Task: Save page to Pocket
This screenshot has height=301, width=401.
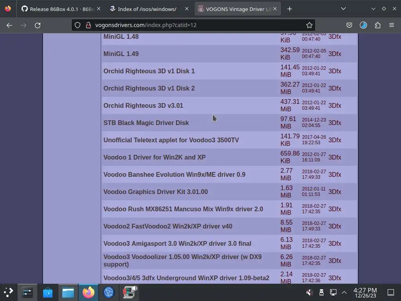Action: [x=349, y=25]
